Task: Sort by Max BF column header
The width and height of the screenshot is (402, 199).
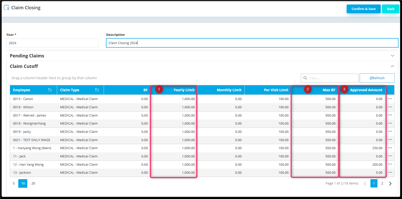Action: tap(315, 90)
